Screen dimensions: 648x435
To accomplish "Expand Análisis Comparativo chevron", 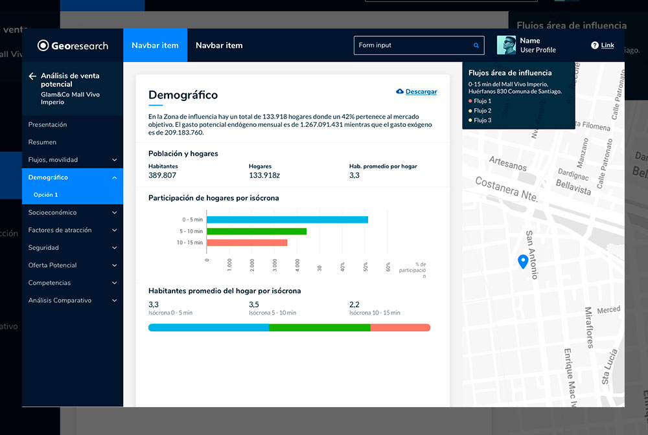I will 115,300.
